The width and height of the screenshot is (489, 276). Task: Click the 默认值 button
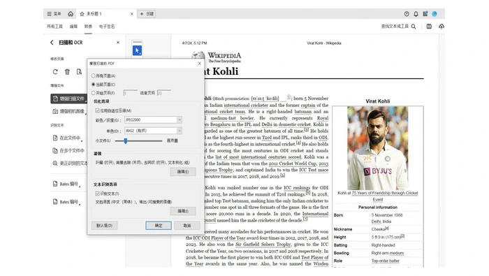(105, 226)
